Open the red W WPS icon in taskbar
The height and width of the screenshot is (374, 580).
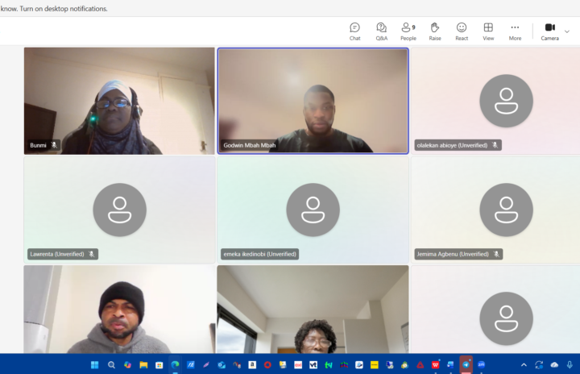435,365
